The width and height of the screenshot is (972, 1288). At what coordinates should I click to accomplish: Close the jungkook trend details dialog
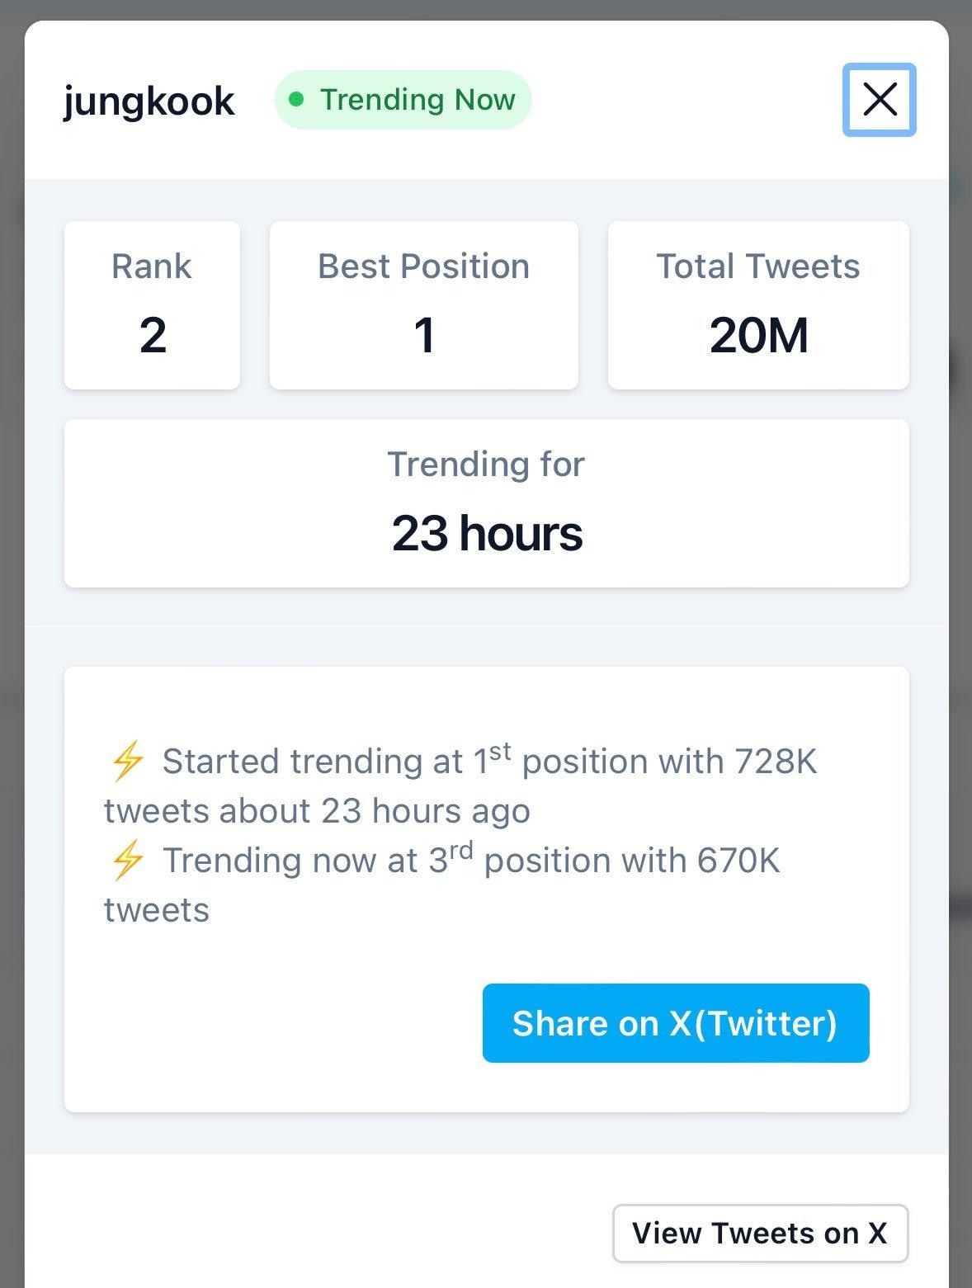(x=879, y=100)
